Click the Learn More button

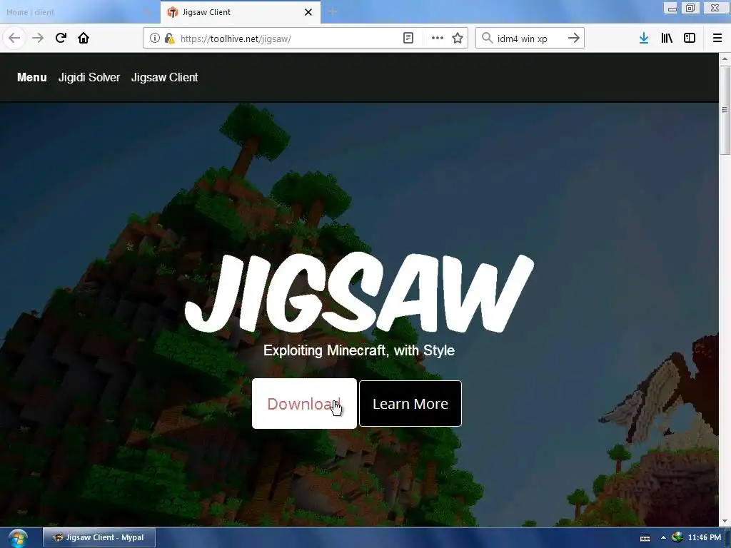[410, 404]
